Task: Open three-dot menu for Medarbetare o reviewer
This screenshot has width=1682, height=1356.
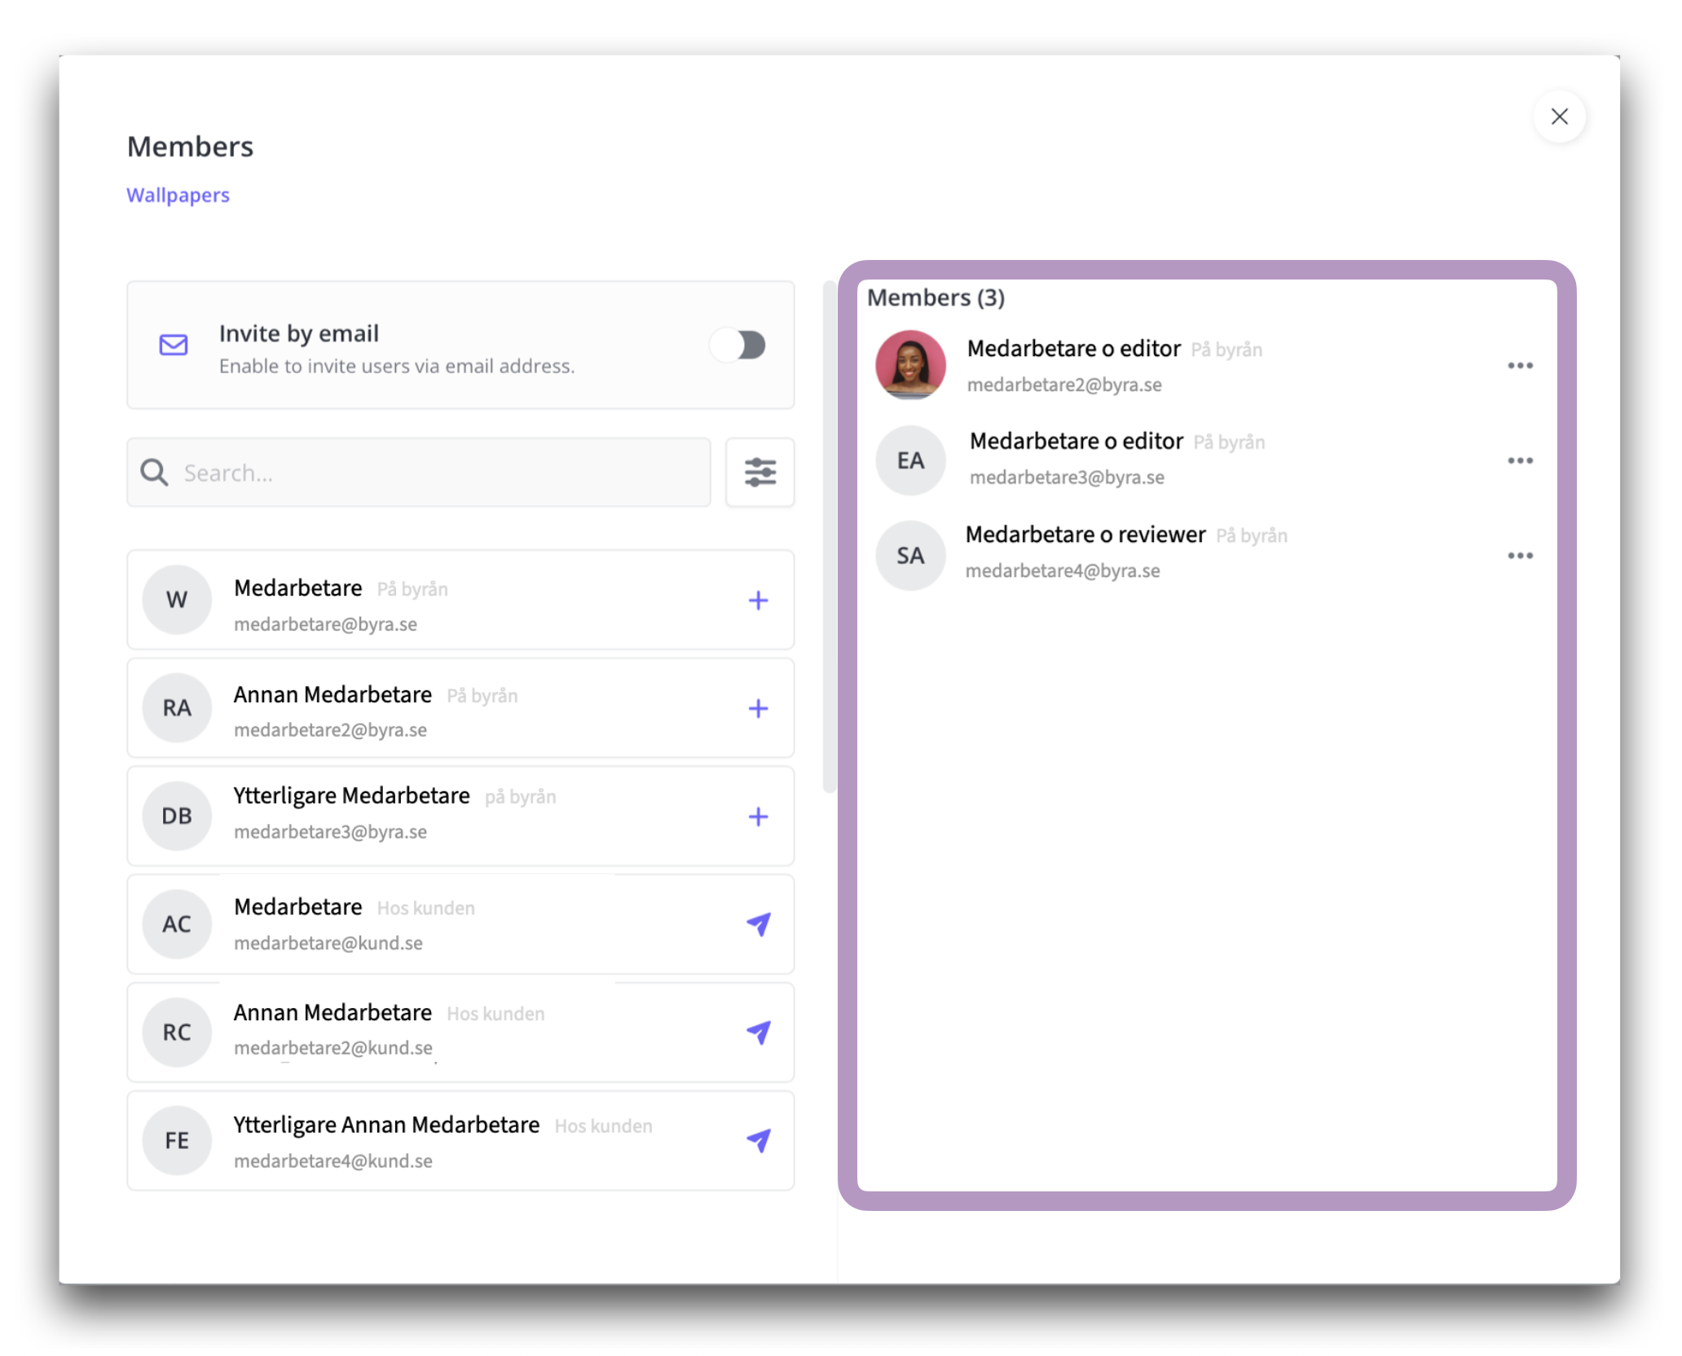Action: pos(1519,556)
